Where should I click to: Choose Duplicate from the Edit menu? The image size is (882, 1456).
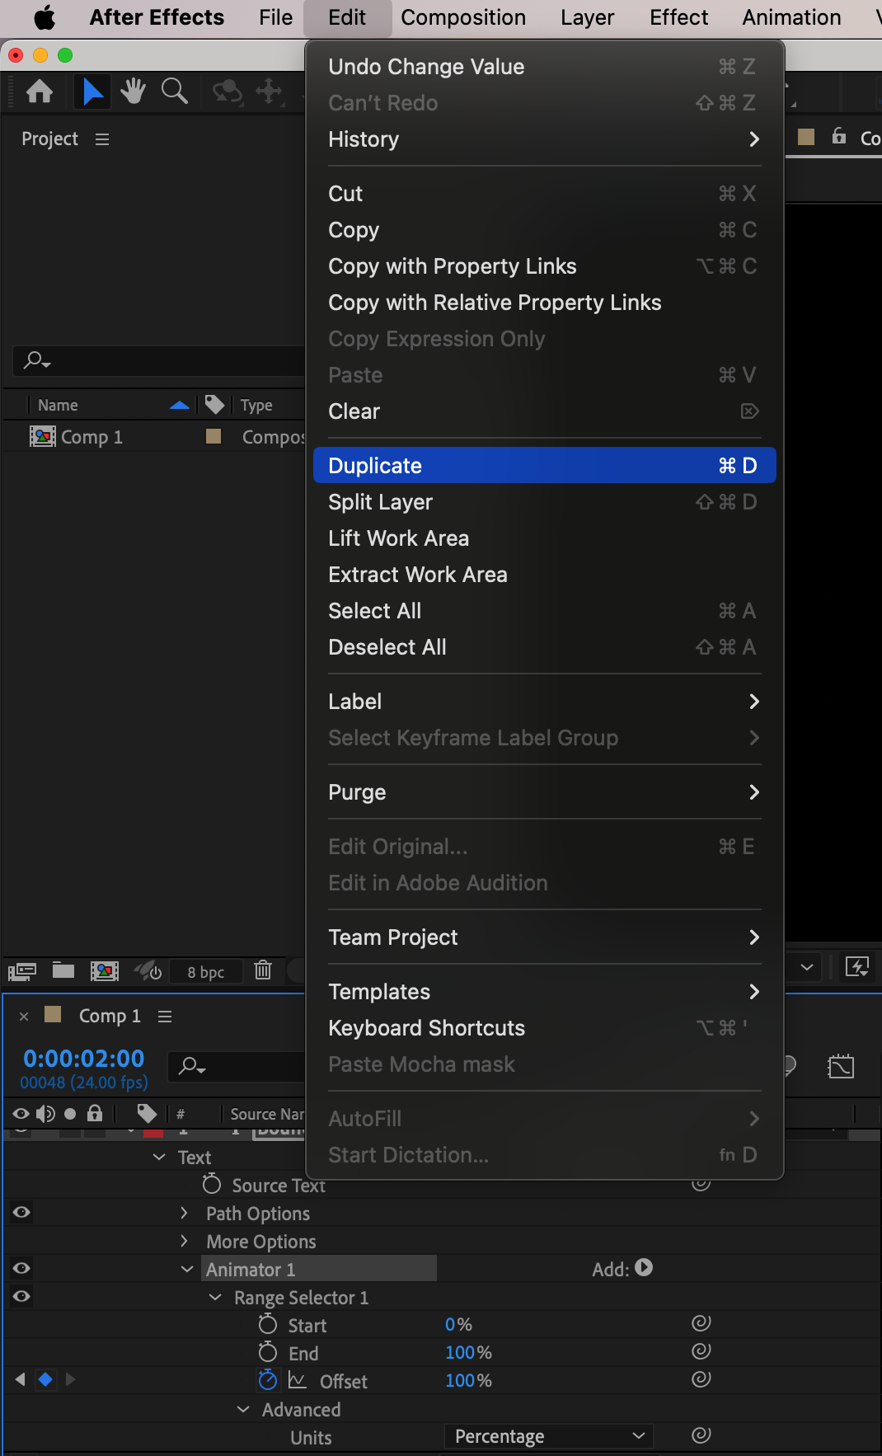point(545,465)
